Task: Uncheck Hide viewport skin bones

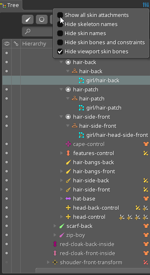Action: (x=60, y=52)
